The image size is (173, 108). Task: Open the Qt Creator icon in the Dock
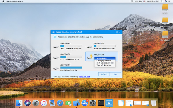tap(68, 103)
